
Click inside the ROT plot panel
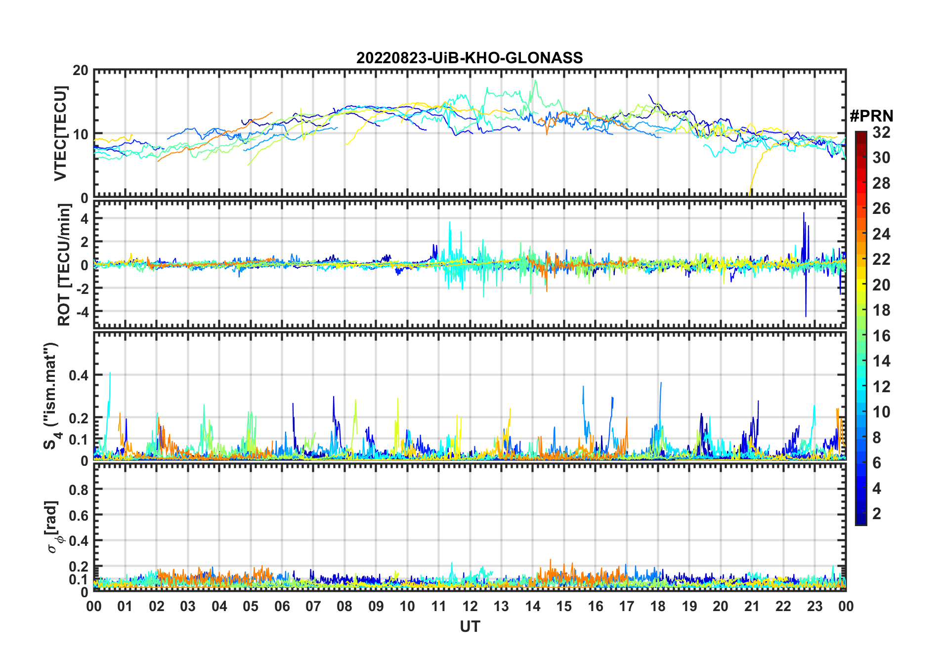(470, 264)
